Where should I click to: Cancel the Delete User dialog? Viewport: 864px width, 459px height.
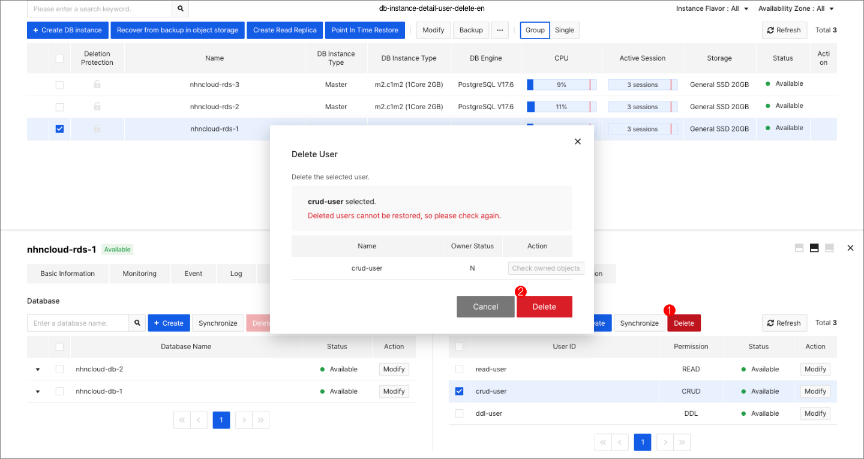point(485,307)
